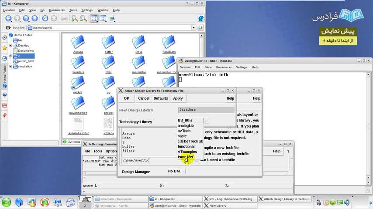Open the Bookmarks menu in Konqueror
Screen dimensions: 373x209
(57, 10)
